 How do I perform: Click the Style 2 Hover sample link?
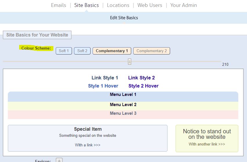(143, 86)
